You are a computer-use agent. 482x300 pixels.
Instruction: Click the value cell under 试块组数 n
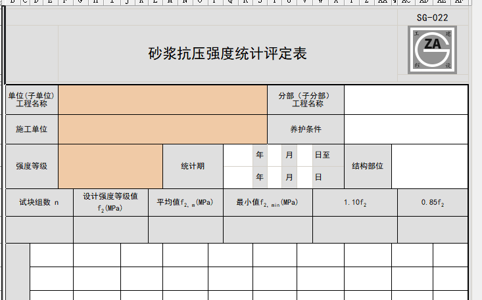pos(39,230)
